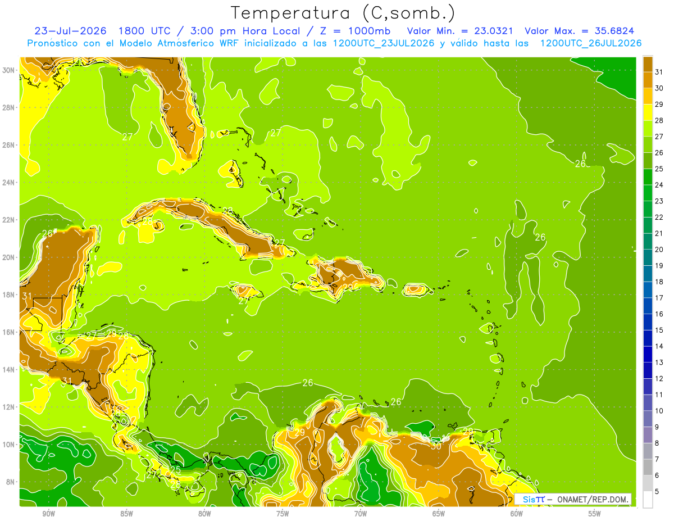Click the valid-until time '1200UTC_26JUL2026'

pos(590,43)
